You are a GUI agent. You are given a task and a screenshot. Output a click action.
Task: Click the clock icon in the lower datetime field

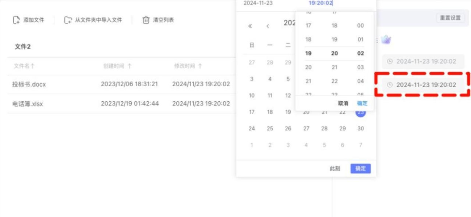390,85
